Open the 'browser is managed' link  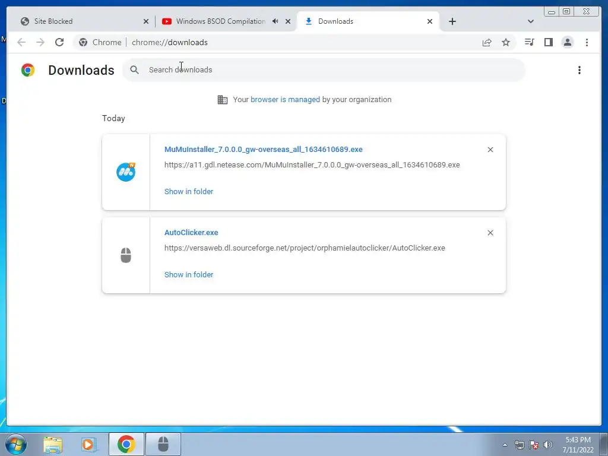coord(285,100)
